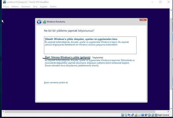
Task: Open the Yardım menu
Action: click(x=53, y=7)
